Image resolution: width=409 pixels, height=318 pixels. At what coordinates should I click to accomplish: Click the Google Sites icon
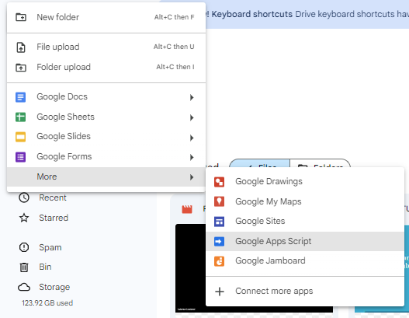219,222
